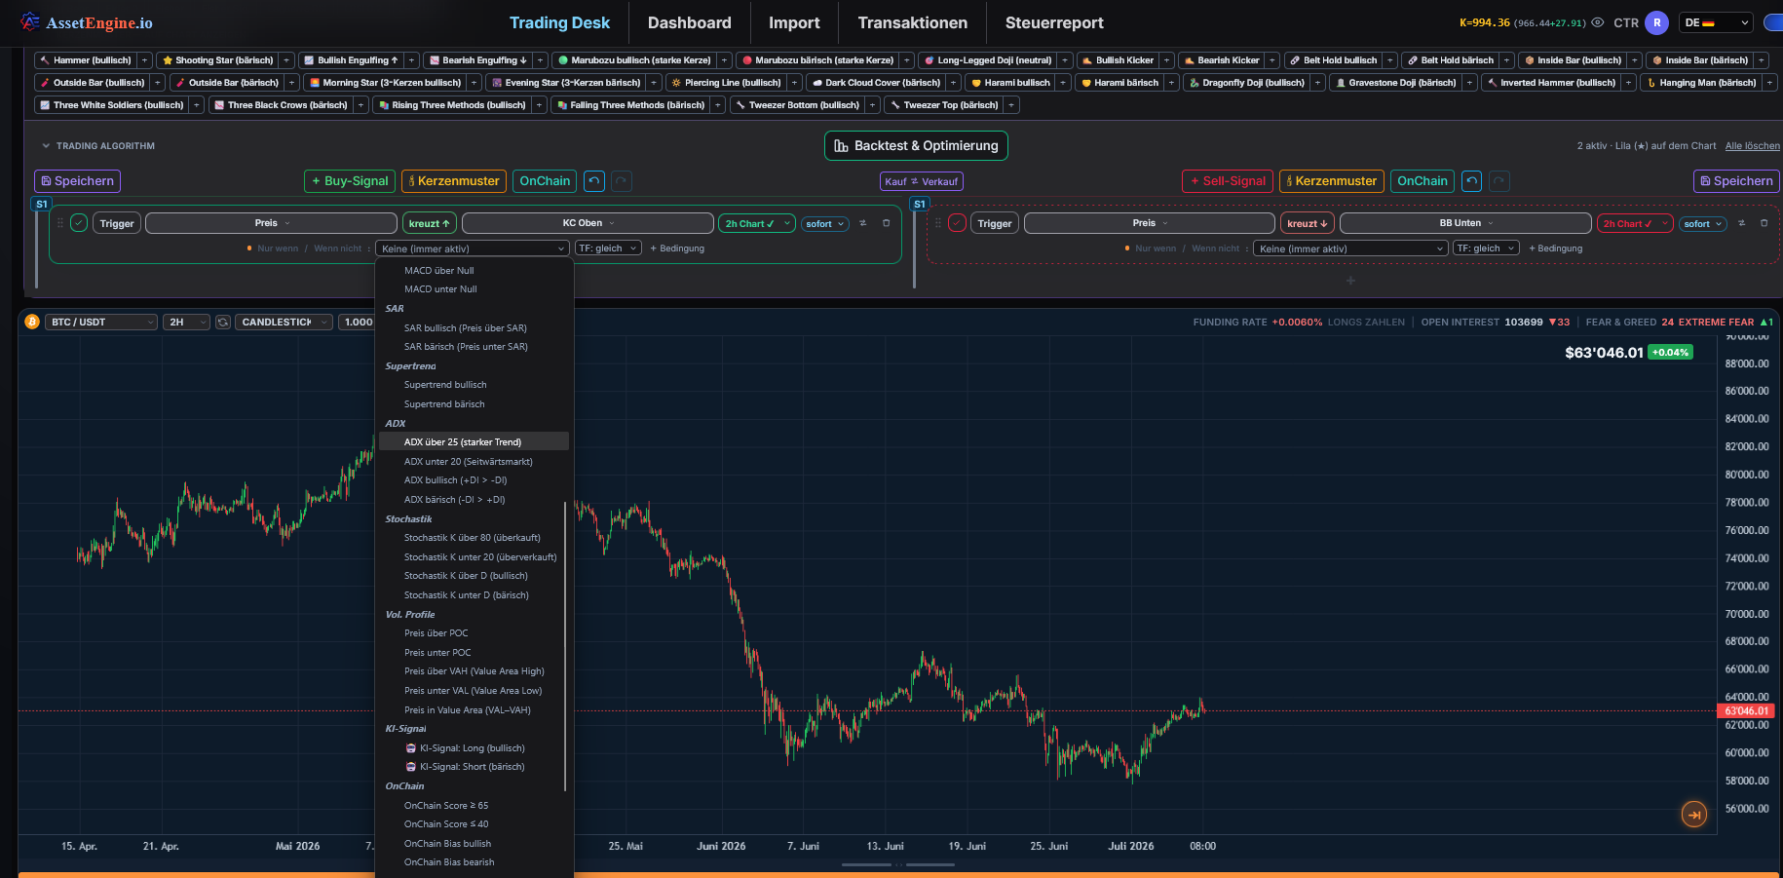
Task: Click the Bitcoin coin icon on chart
Action: click(32, 322)
